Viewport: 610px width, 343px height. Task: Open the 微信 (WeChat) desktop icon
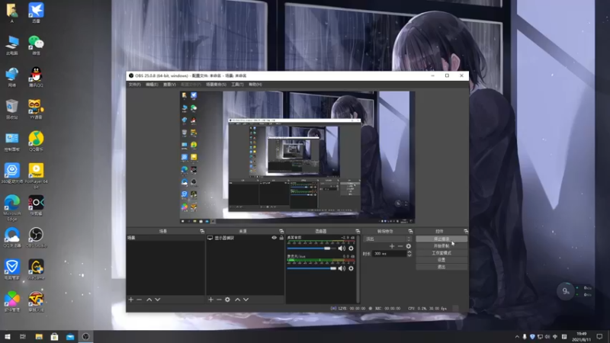(x=36, y=45)
